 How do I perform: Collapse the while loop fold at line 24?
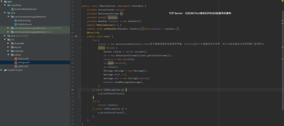tap(80, 48)
